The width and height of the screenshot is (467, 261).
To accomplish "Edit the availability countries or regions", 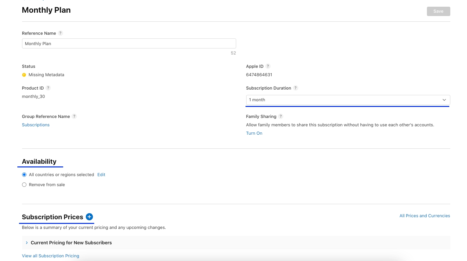I will point(101,174).
